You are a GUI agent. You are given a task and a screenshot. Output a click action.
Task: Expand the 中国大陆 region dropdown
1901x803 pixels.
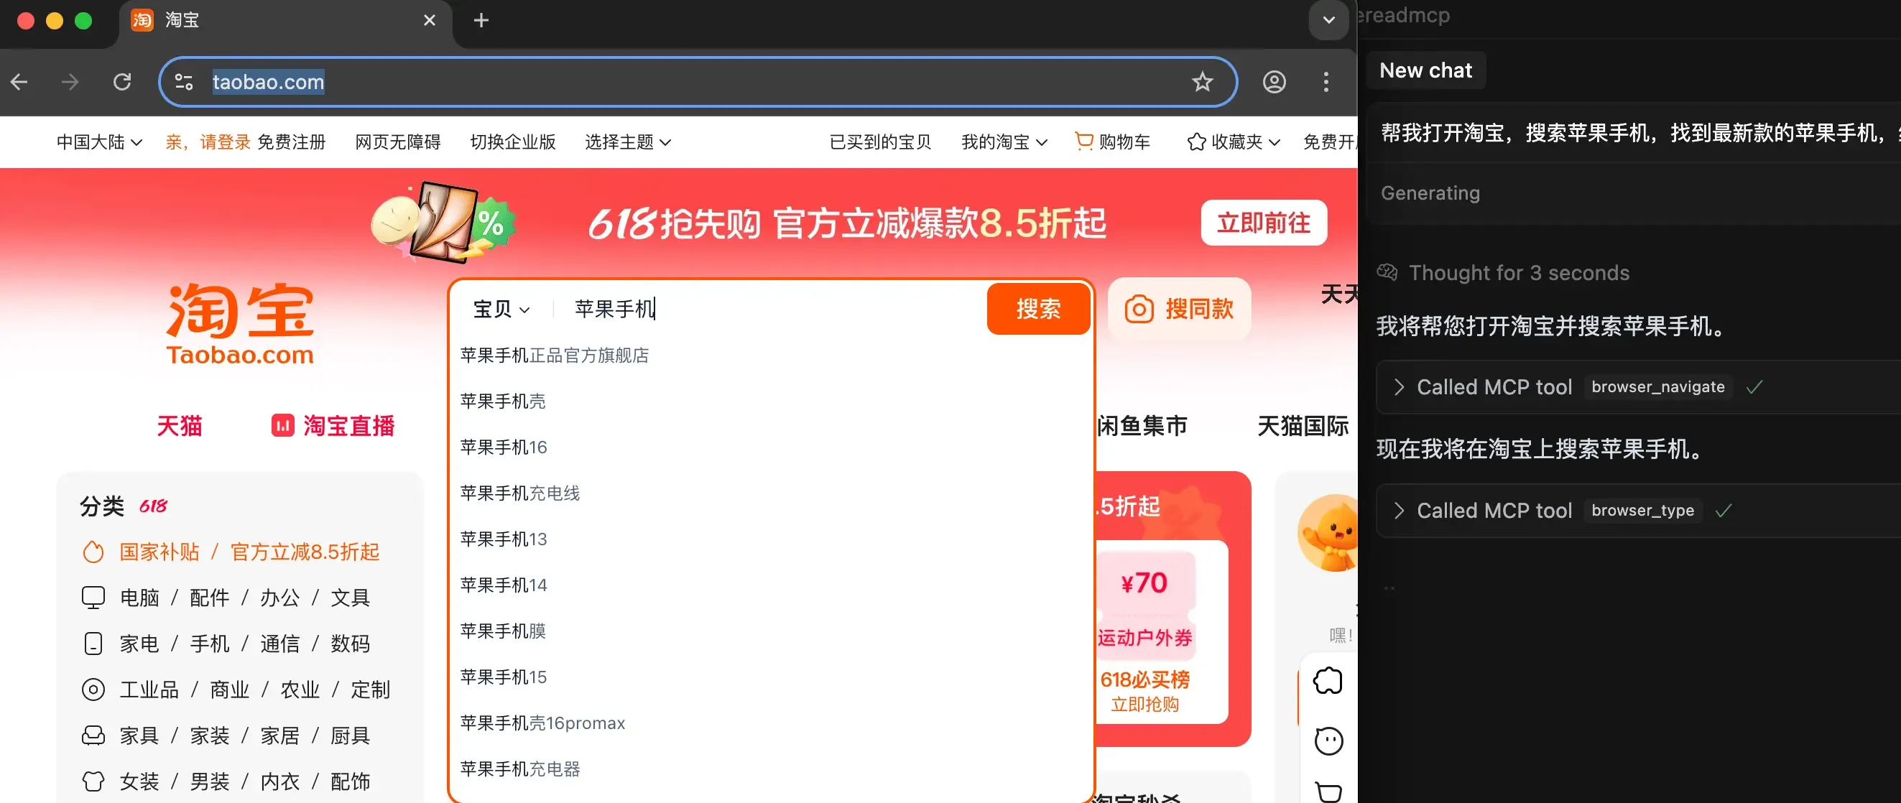click(99, 141)
